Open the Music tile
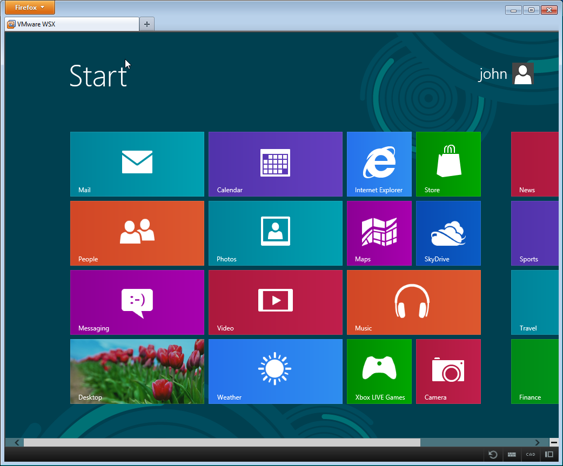 414,302
